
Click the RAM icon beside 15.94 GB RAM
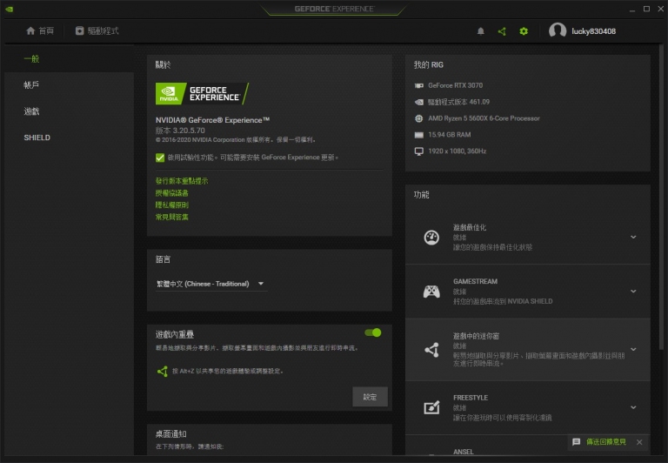coord(418,135)
